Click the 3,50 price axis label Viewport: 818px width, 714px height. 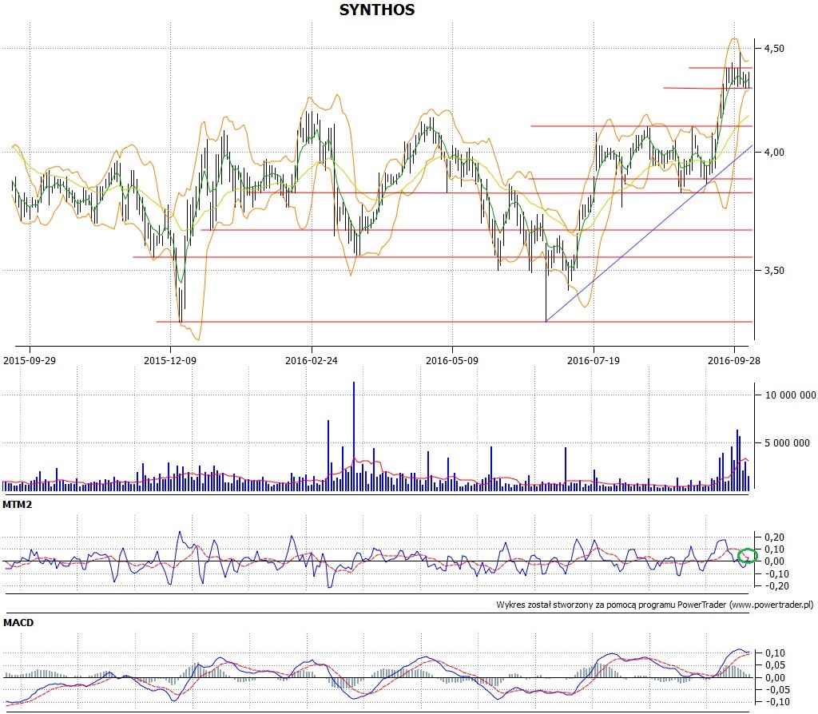pos(773,270)
